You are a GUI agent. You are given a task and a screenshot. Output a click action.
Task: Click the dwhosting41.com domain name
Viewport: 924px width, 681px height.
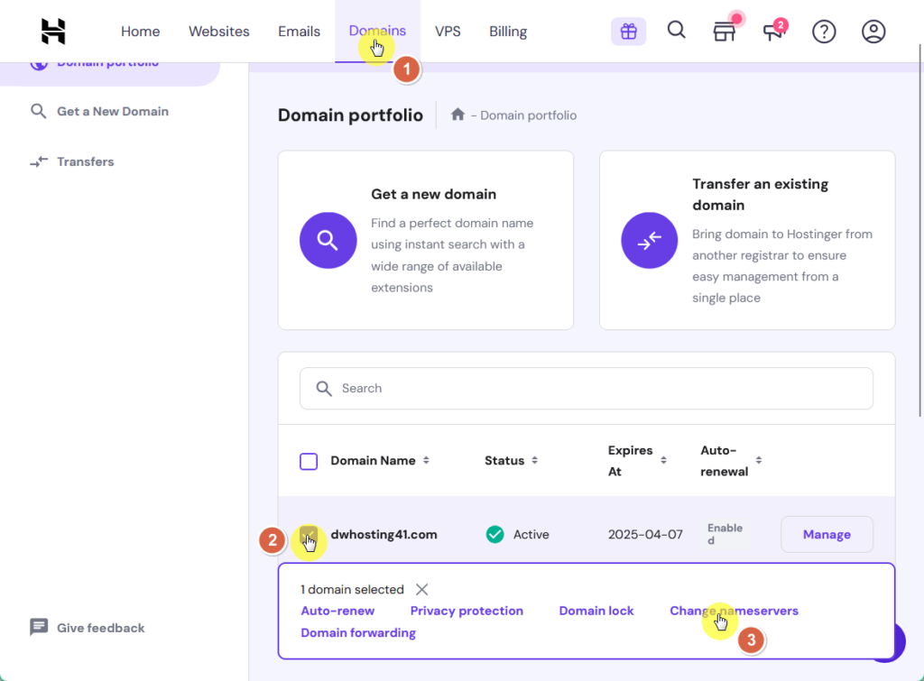(383, 534)
